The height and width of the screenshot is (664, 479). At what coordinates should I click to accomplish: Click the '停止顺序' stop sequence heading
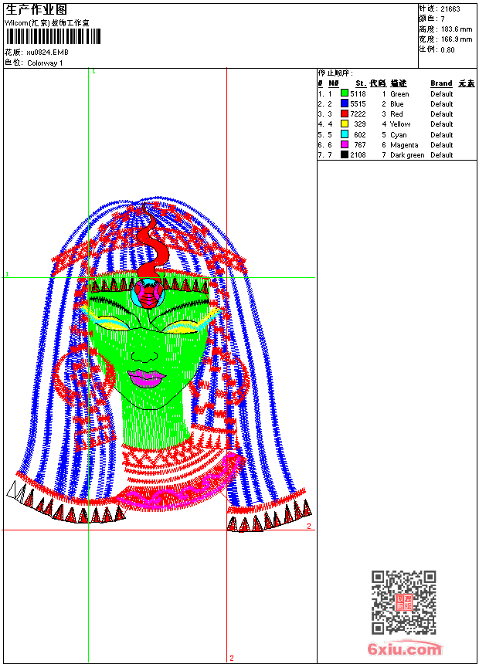[x=335, y=73]
